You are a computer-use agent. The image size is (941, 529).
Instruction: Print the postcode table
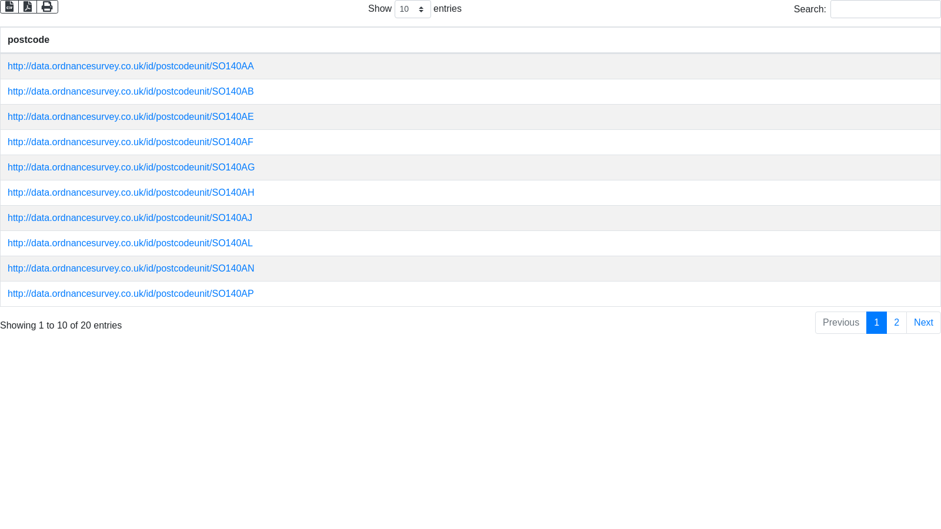[47, 7]
